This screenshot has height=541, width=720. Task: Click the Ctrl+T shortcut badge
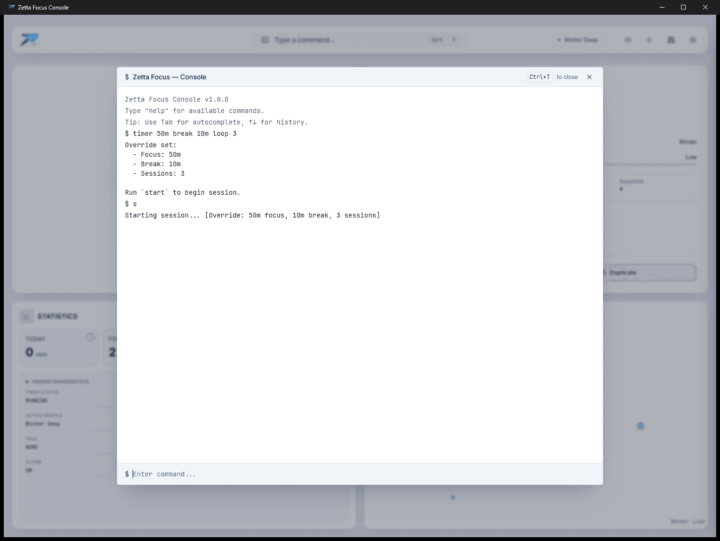pyautogui.click(x=540, y=77)
